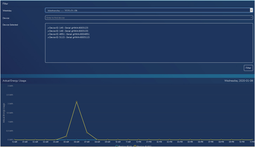The image size is (255, 147).
Task: Click the 06 AM peak data point
Action: (x=77, y=102)
